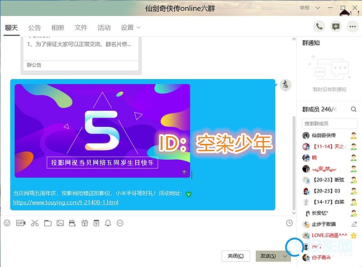Send a file with the folder icon
Screen dimensions: 362x267
point(48,223)
